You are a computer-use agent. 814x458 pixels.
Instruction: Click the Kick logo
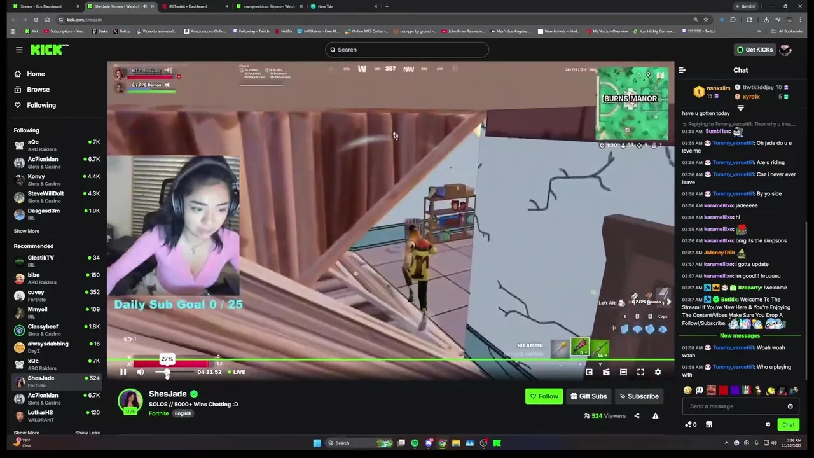50,50
